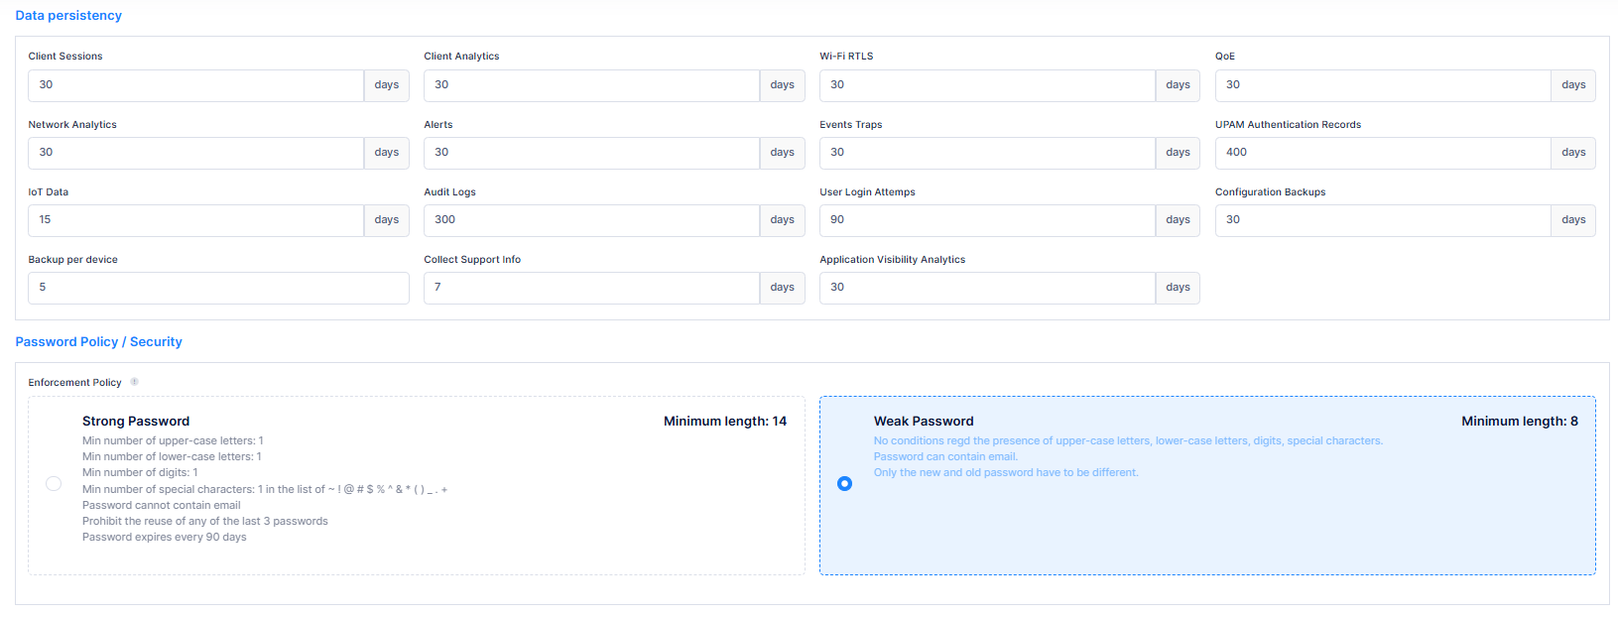Edit UPAM Authentication Records field

click(x=1382, y=153)
